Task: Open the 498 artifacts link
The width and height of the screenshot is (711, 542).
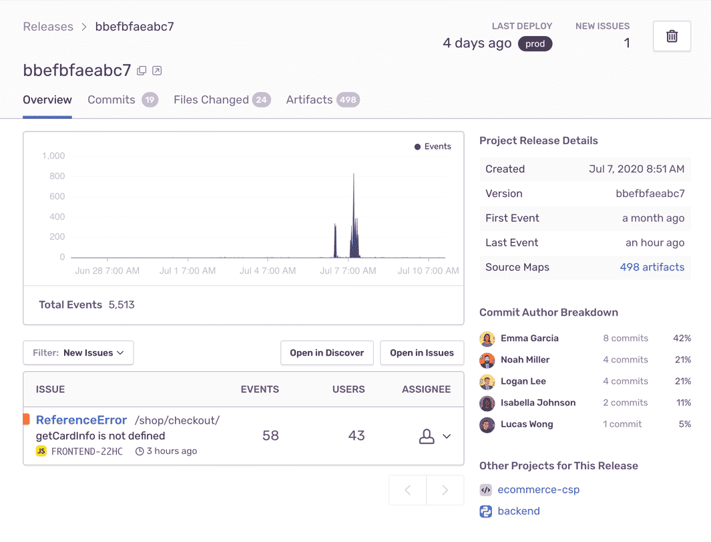Action: pos(652,267)
